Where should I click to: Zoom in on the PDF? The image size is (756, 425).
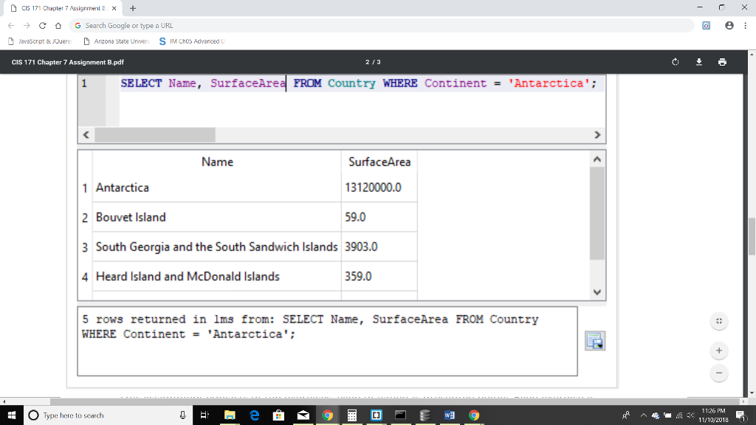point(719,350)
